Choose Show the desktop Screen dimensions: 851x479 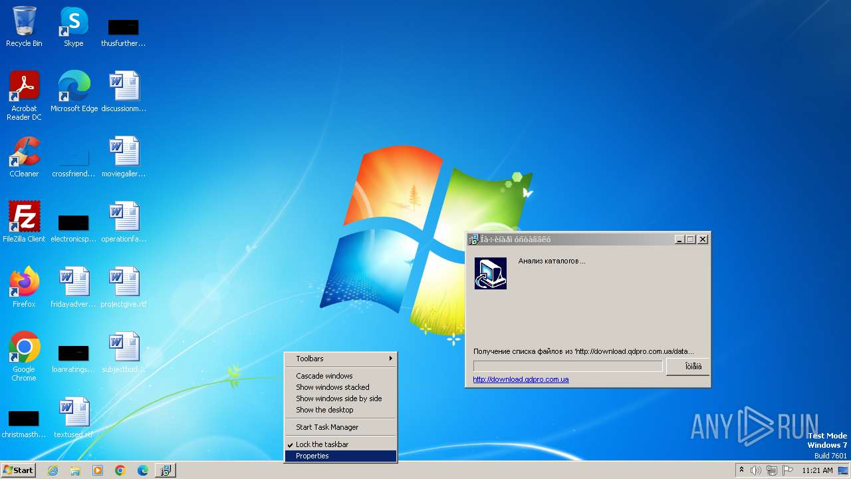[x=340, y=410]
